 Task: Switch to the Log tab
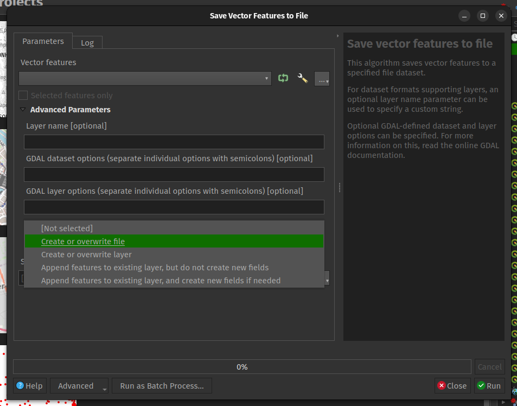(87, 43)
